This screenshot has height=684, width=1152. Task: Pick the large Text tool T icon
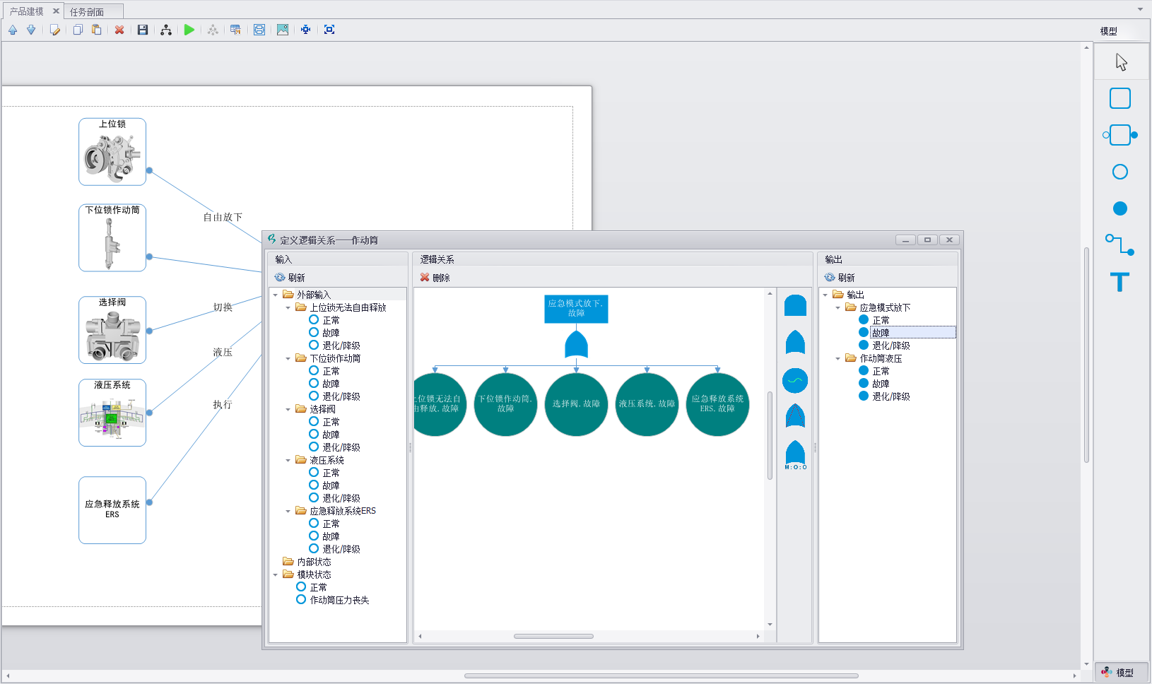point(1119,282)
